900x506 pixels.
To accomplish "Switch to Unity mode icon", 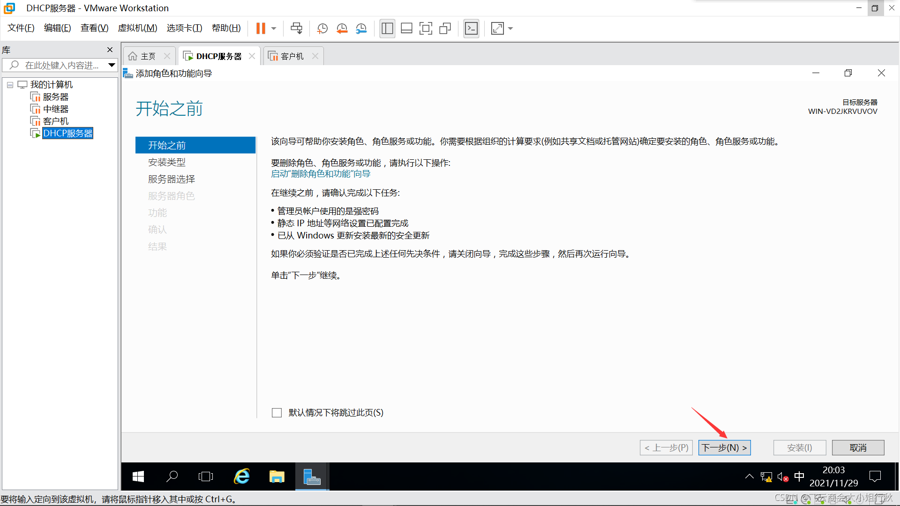I will click(445, 29).
